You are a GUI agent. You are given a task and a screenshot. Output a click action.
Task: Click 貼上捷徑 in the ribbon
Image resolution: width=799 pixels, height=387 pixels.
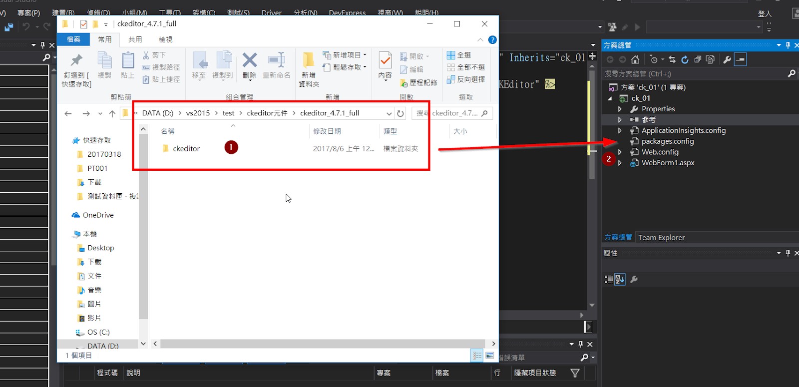[x=161, y=79]
